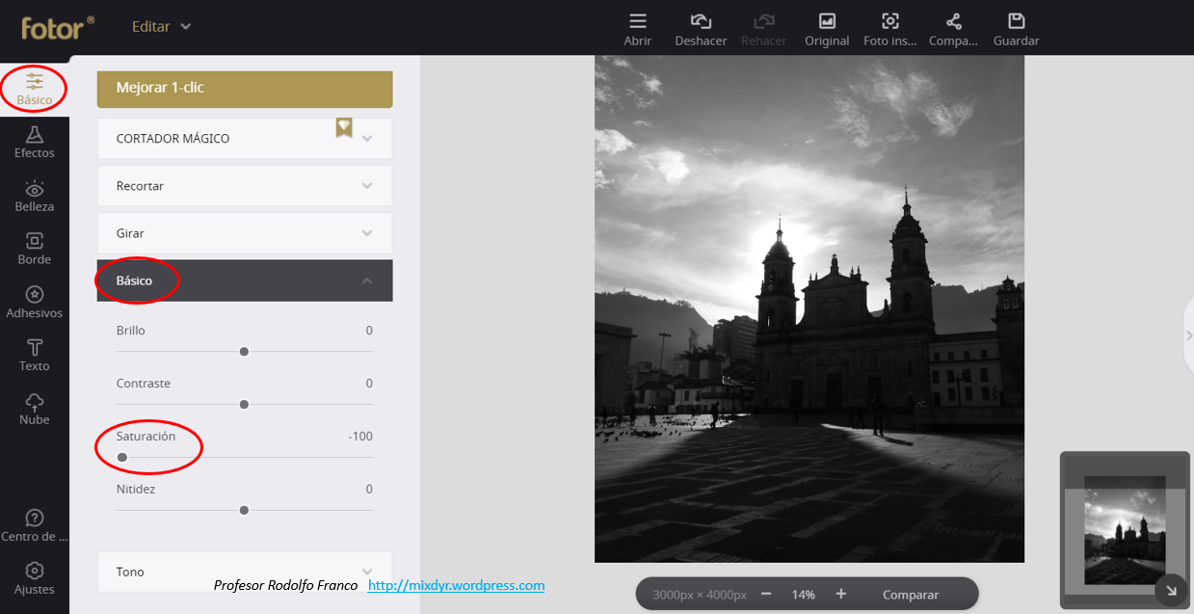The image size is (1194, 614).
Task: Open the Ajustes settings gear
Action: coord(35,576)
